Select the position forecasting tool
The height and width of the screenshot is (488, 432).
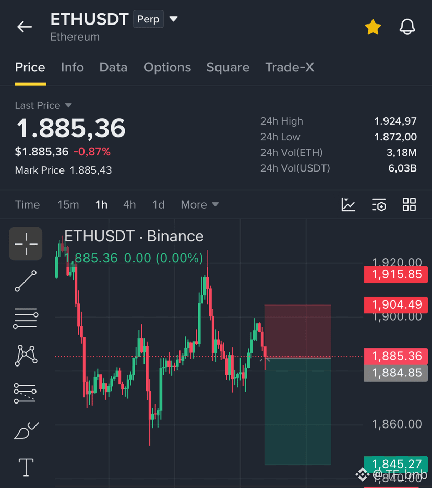click(x=25, y=393)
